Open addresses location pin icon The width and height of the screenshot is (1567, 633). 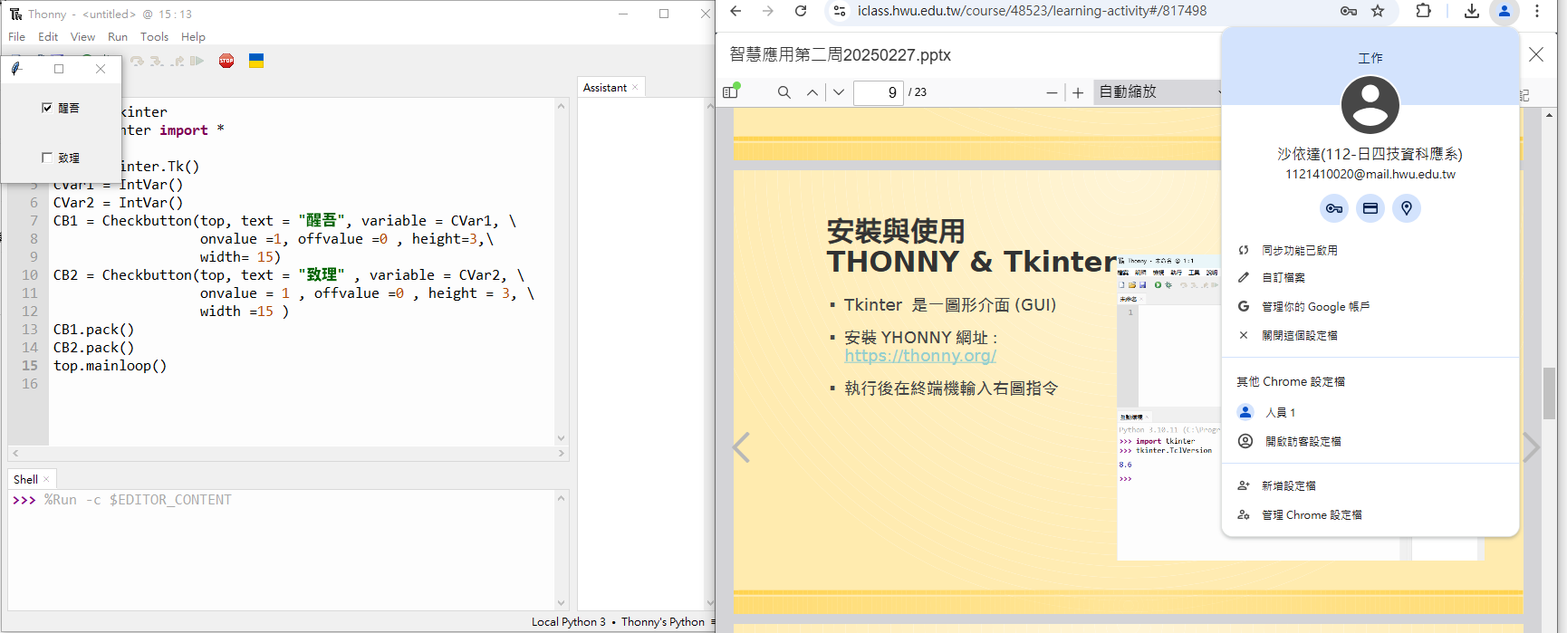click(1407, 208)
